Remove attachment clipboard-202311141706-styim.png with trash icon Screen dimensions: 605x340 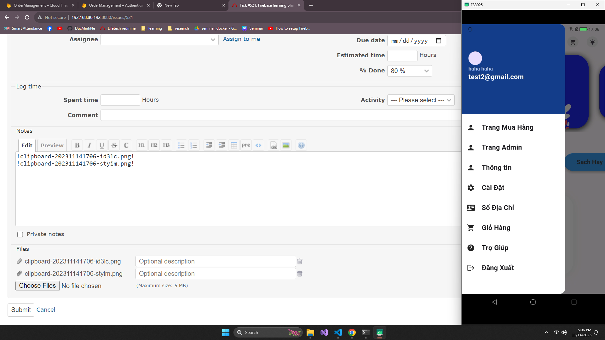[300, 274]
